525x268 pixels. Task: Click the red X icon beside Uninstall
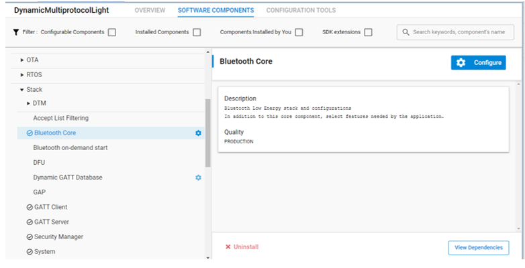[x=228, y=247]
